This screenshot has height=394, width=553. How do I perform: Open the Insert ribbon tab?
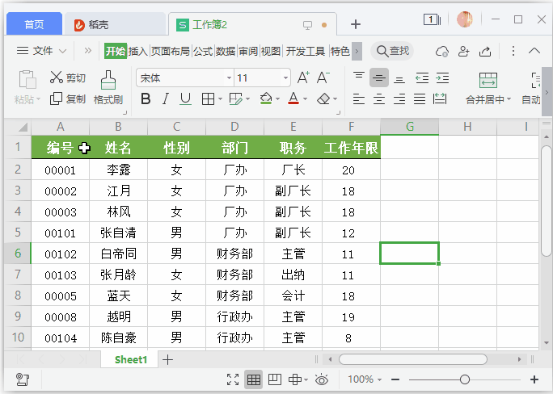pos(138,51)
